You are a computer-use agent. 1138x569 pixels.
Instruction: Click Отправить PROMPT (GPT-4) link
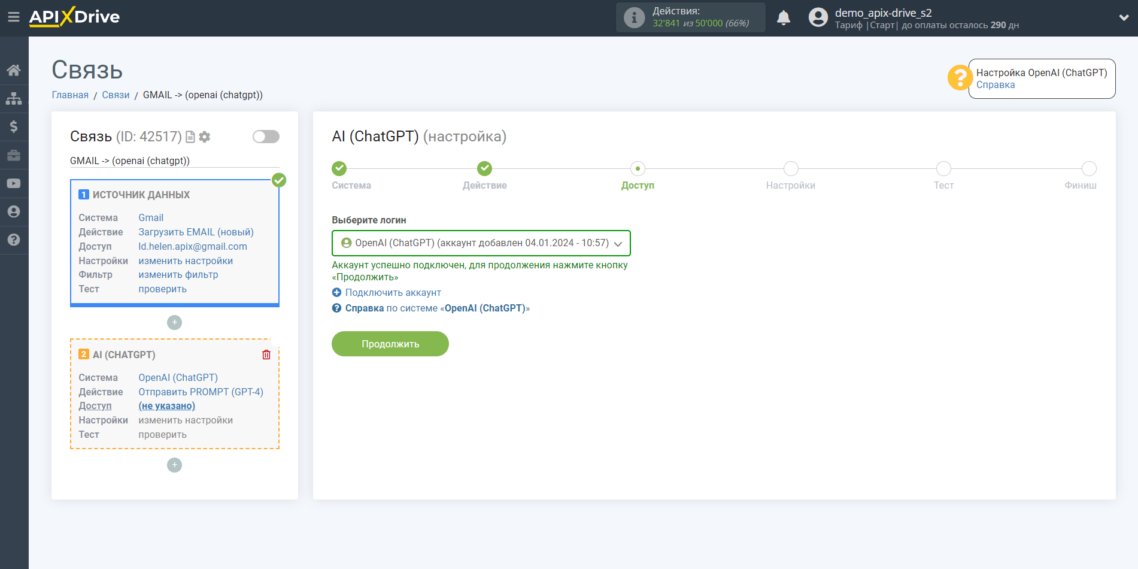click(201, 392)
